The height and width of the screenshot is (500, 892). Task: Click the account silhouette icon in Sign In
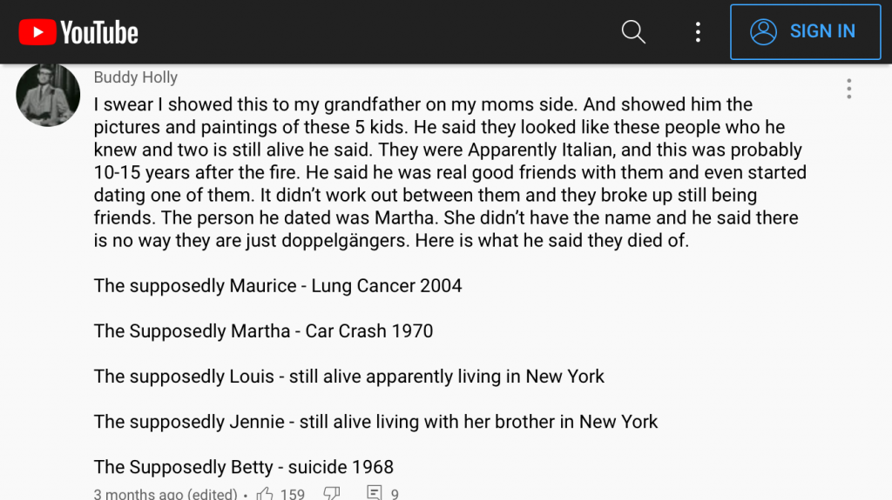(764, 32)
